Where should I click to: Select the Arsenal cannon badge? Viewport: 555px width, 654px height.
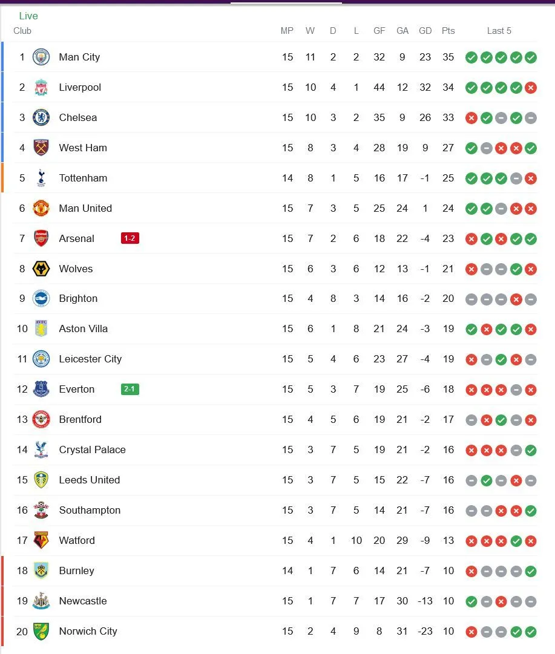41,238
